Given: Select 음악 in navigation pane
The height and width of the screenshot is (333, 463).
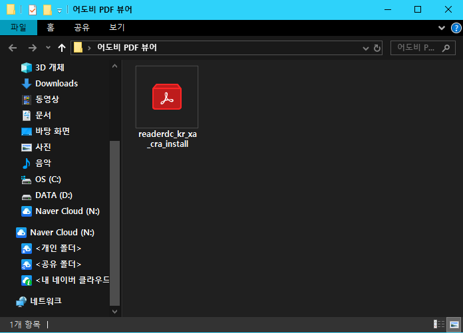Looking at the screenshot, I should 43,163.
